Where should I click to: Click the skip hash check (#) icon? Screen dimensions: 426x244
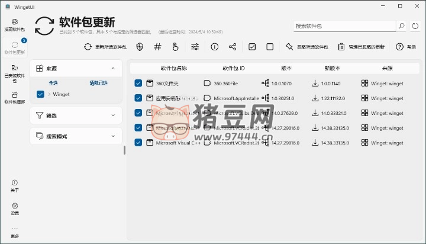(x=157, y=47)
